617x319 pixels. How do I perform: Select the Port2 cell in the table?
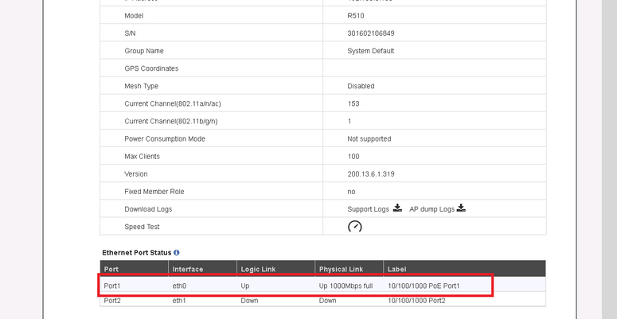pos(112,301)
